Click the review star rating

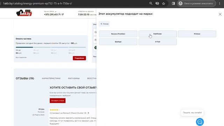[x=55, y=110]
